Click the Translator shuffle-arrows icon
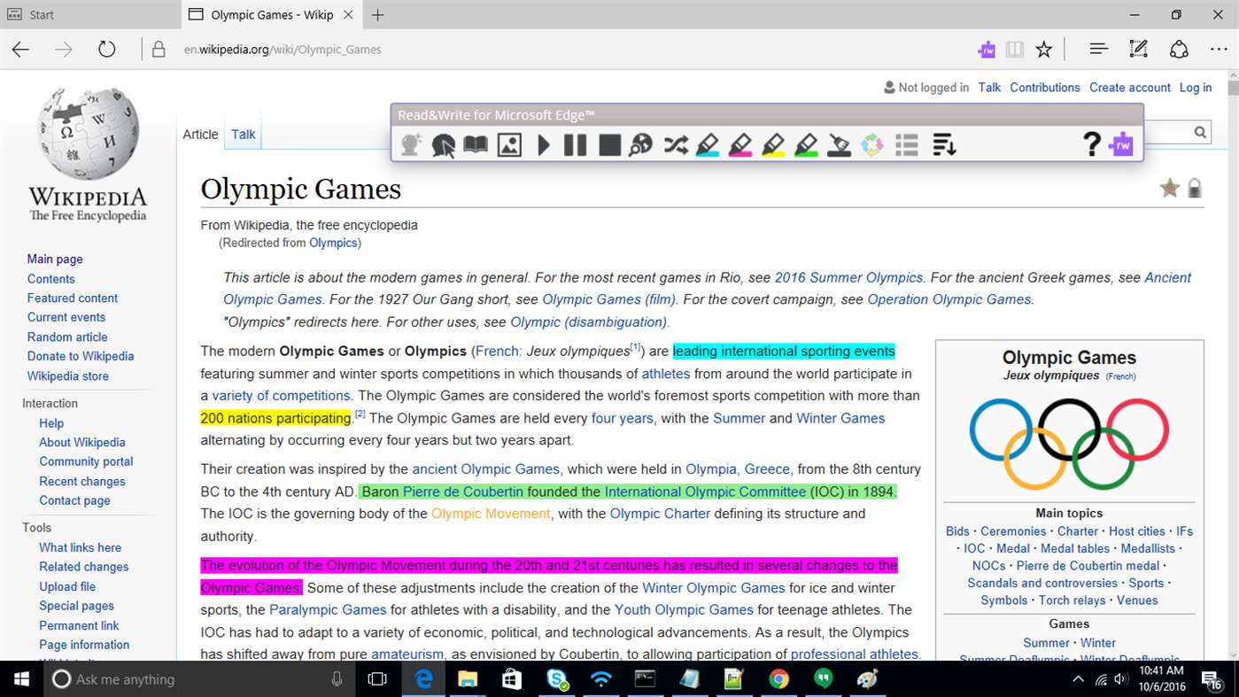 point(676,144)
